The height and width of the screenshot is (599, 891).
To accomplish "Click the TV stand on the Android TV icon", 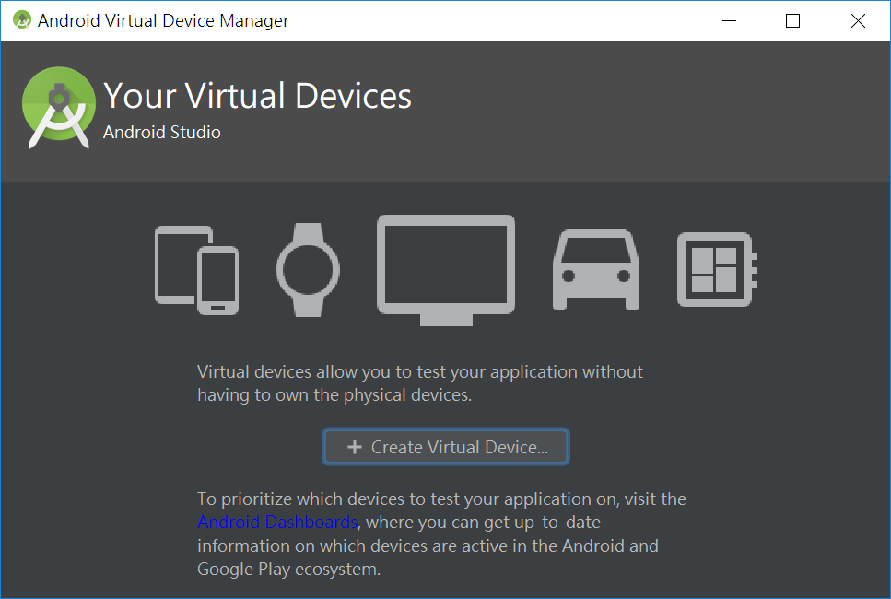I will [446, 321].
